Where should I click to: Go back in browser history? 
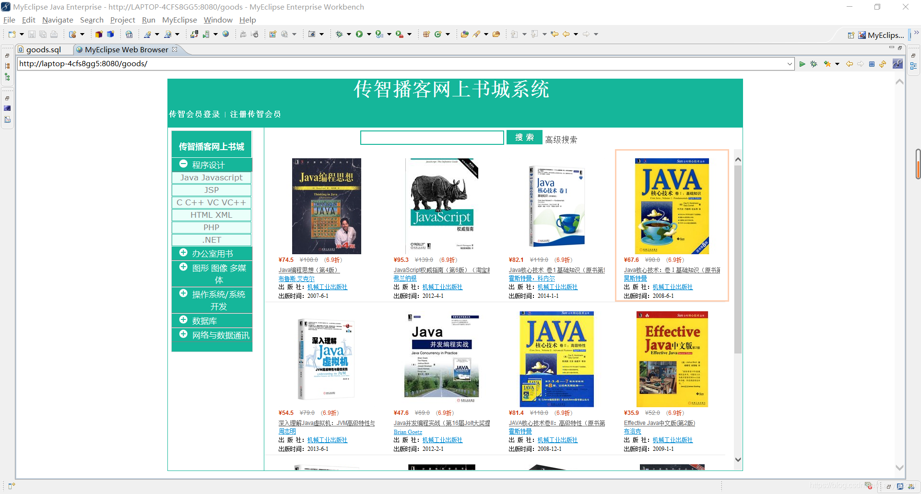(x=849, y=64)
